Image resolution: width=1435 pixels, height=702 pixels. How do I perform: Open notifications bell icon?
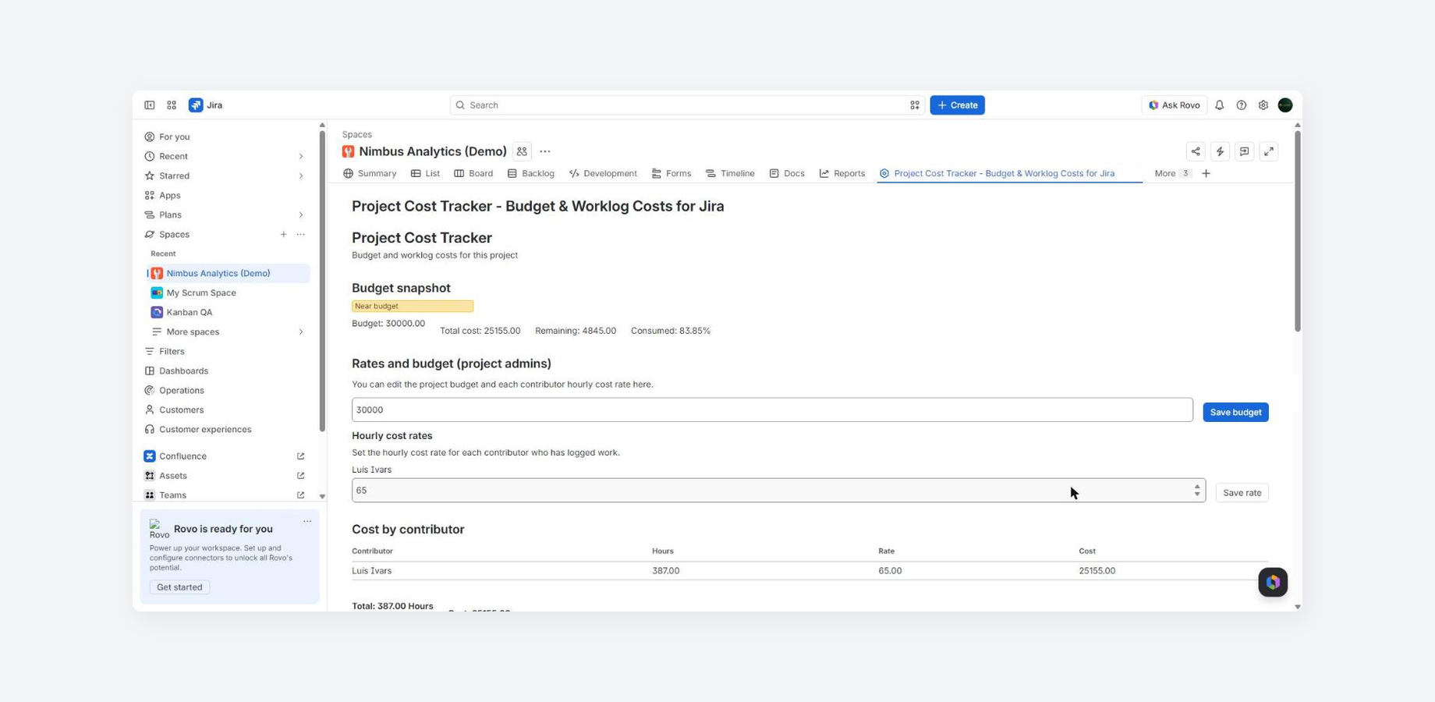pos(1219,105)
